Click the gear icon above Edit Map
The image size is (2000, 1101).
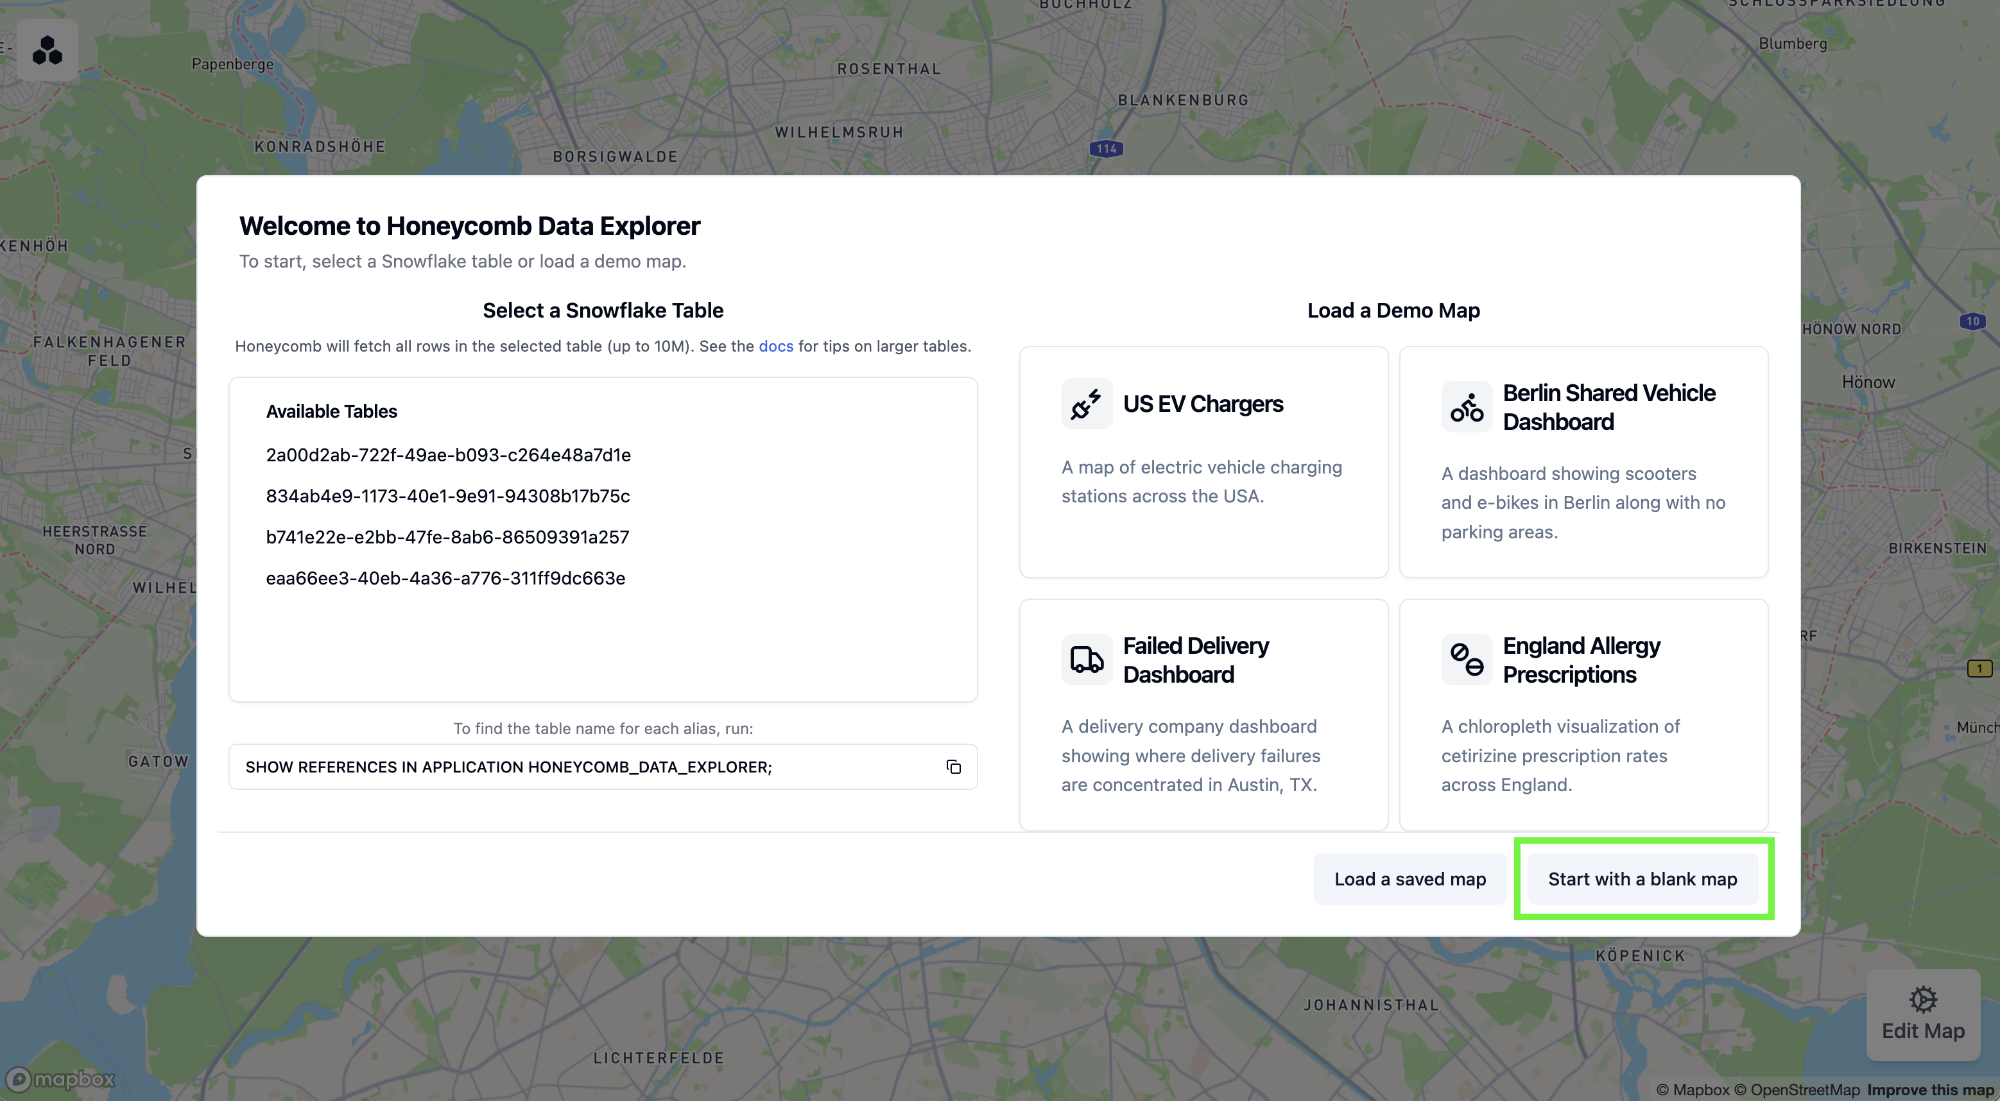(1923, 998)
